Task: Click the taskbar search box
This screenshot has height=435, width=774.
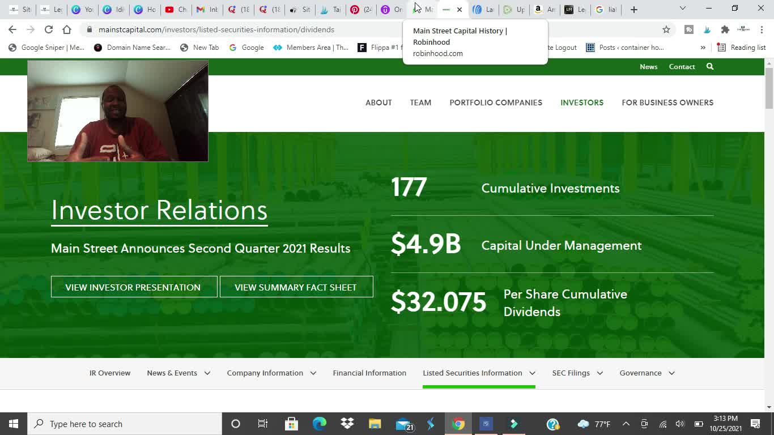Action: (x=125, y=424)
